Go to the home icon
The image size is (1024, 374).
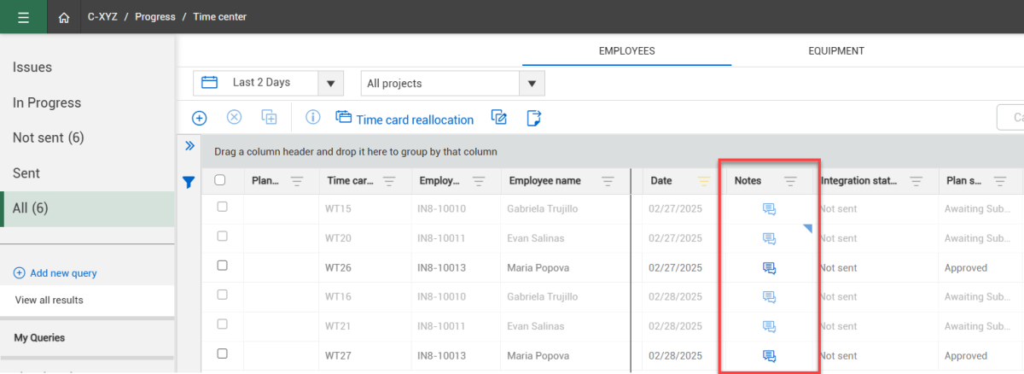(64, 17)
